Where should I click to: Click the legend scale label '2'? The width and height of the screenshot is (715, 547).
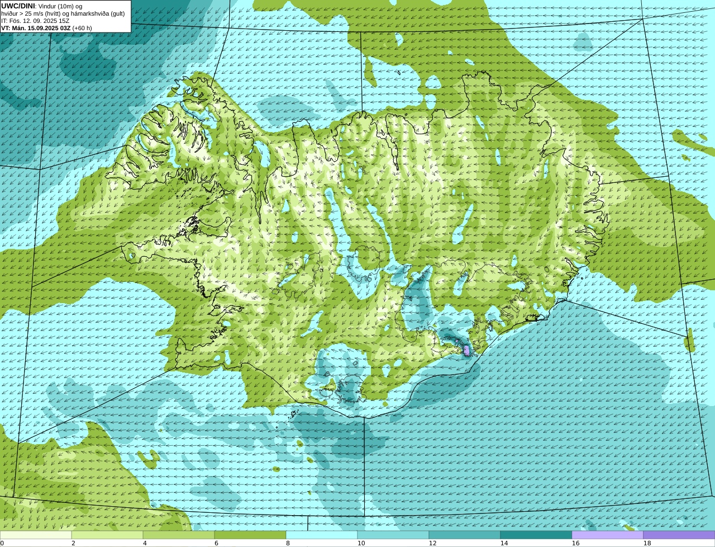point(73,543)
